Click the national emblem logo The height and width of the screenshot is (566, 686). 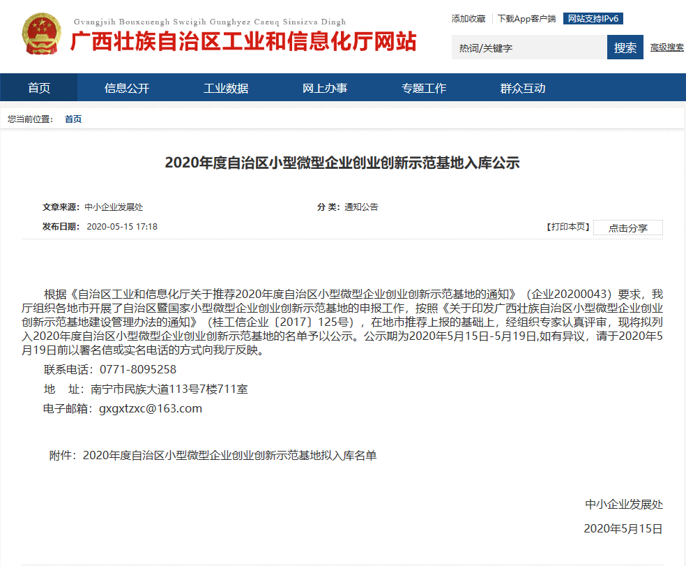(41, 36)
